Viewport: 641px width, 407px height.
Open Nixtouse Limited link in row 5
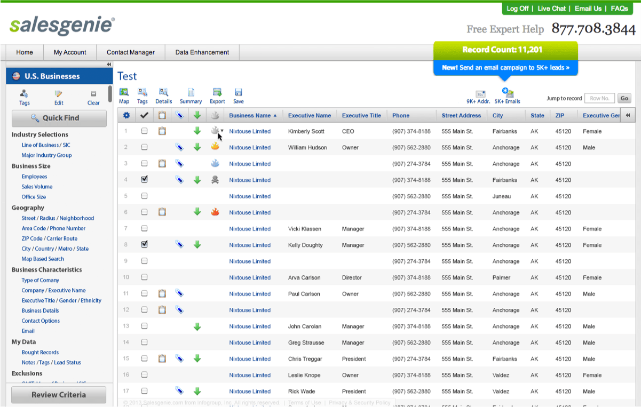click(250, 196)
